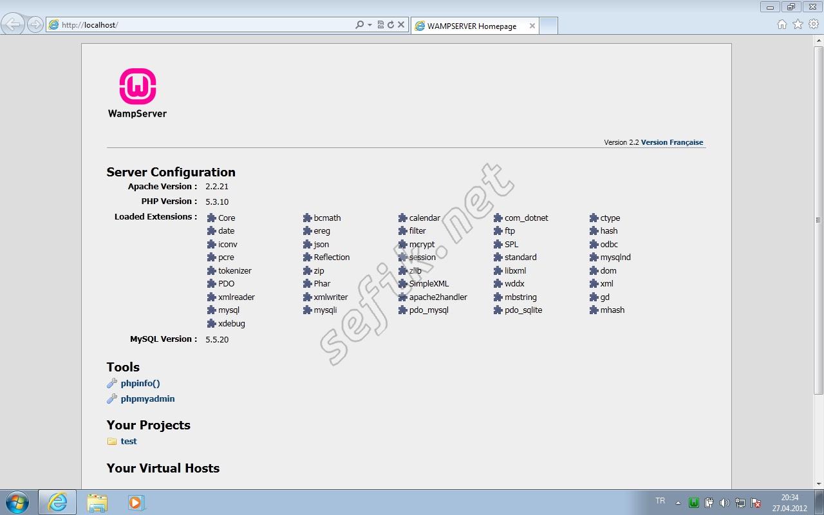Click the scrollbar up arrow
Viewport: 824px width, 515px height.
pyautogui.click(x=819, y=41)
